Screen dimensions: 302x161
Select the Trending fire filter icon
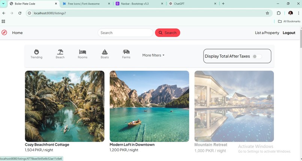pos(36,52)
